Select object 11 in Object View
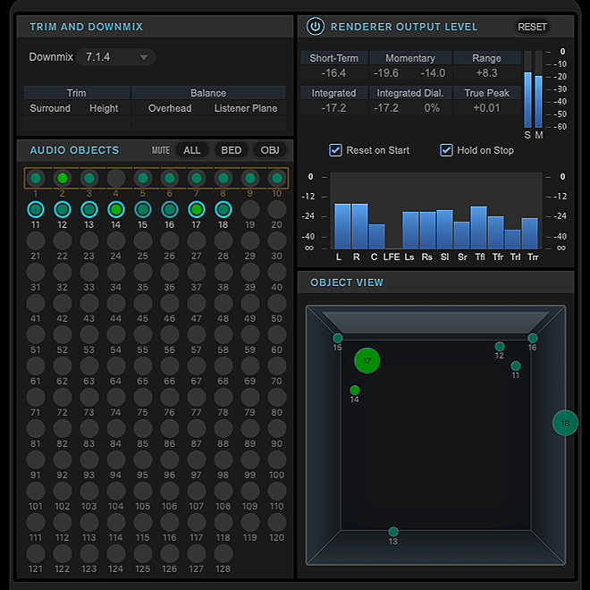The height and width of the screenshot is (590, 590). [x=516, y=366]
